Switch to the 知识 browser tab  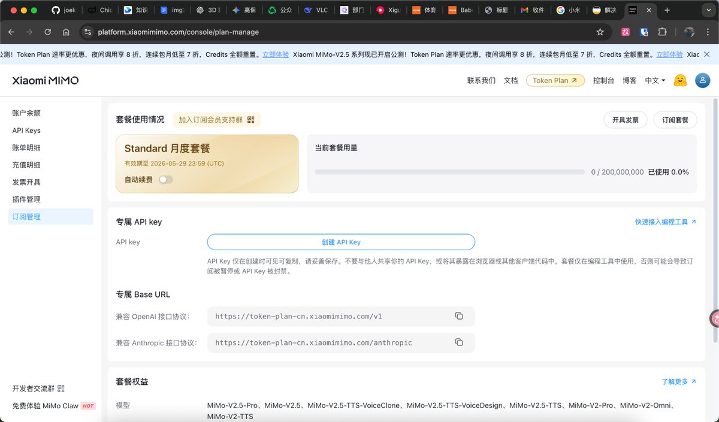click(x=135, y=10)
